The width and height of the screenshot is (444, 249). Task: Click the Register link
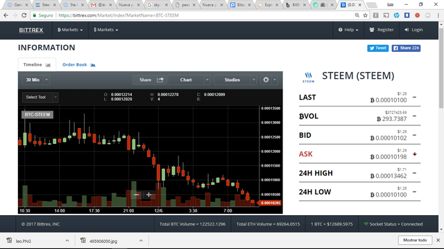click(382, 30)
